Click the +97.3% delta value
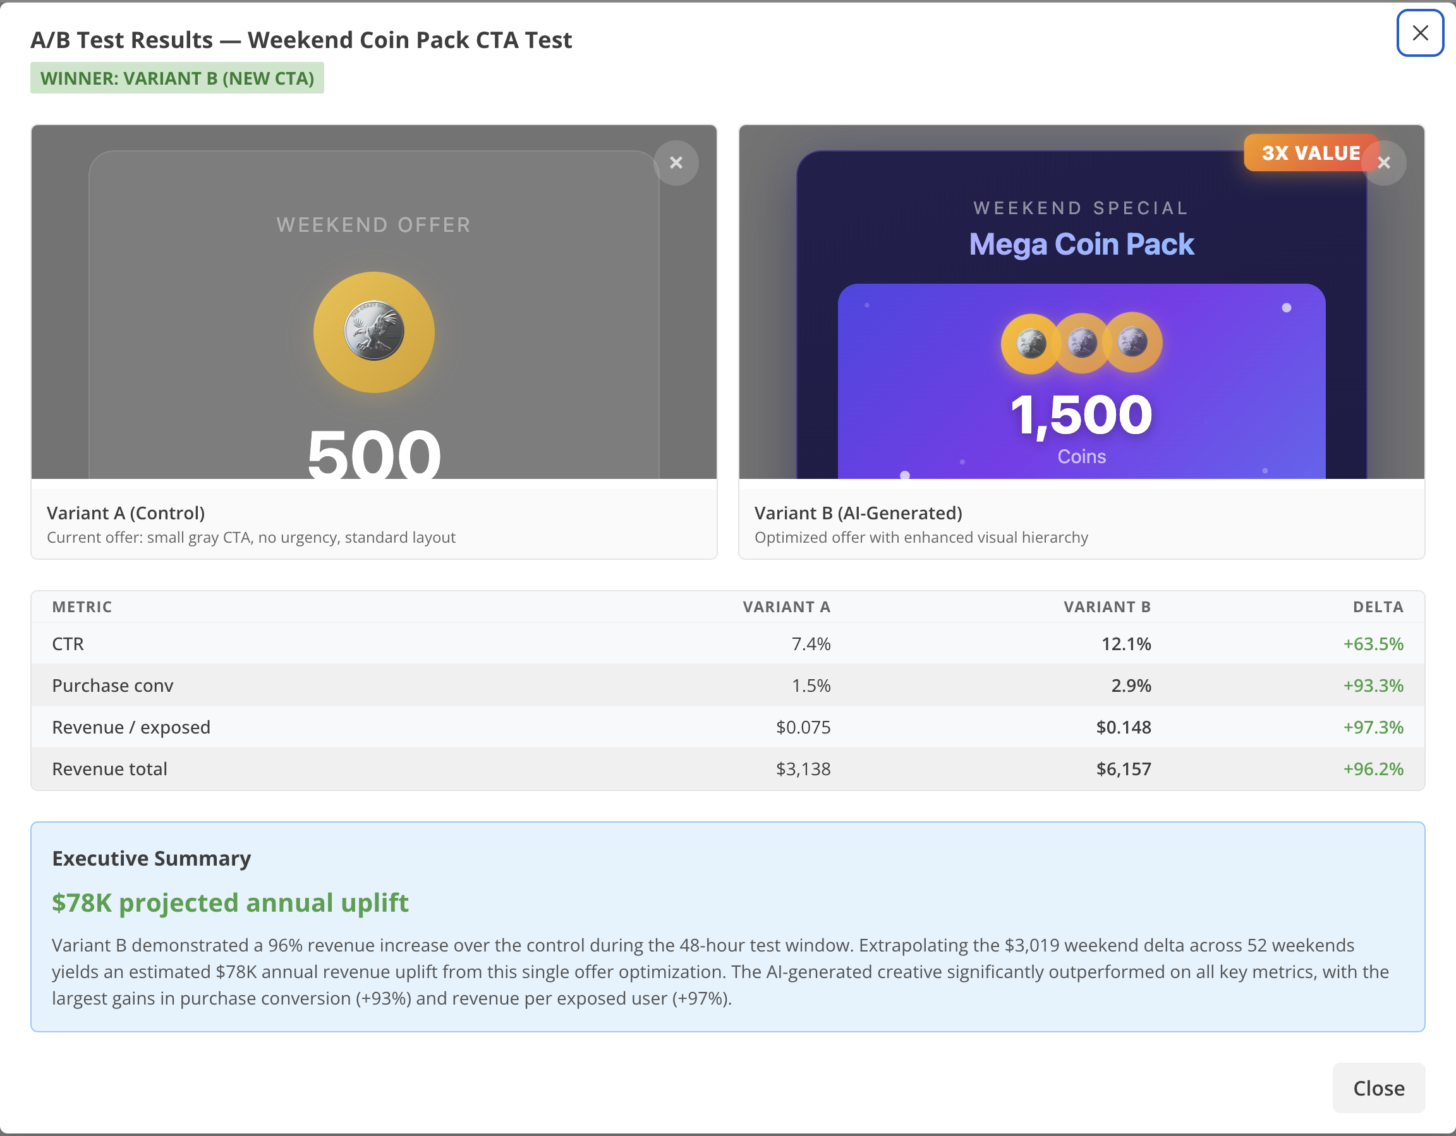 (1373, 727)
